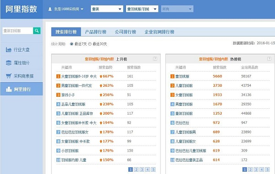Click search index value 5660
Screen dimensions: 275x174
pyautogui.click(x=217, y=76)
